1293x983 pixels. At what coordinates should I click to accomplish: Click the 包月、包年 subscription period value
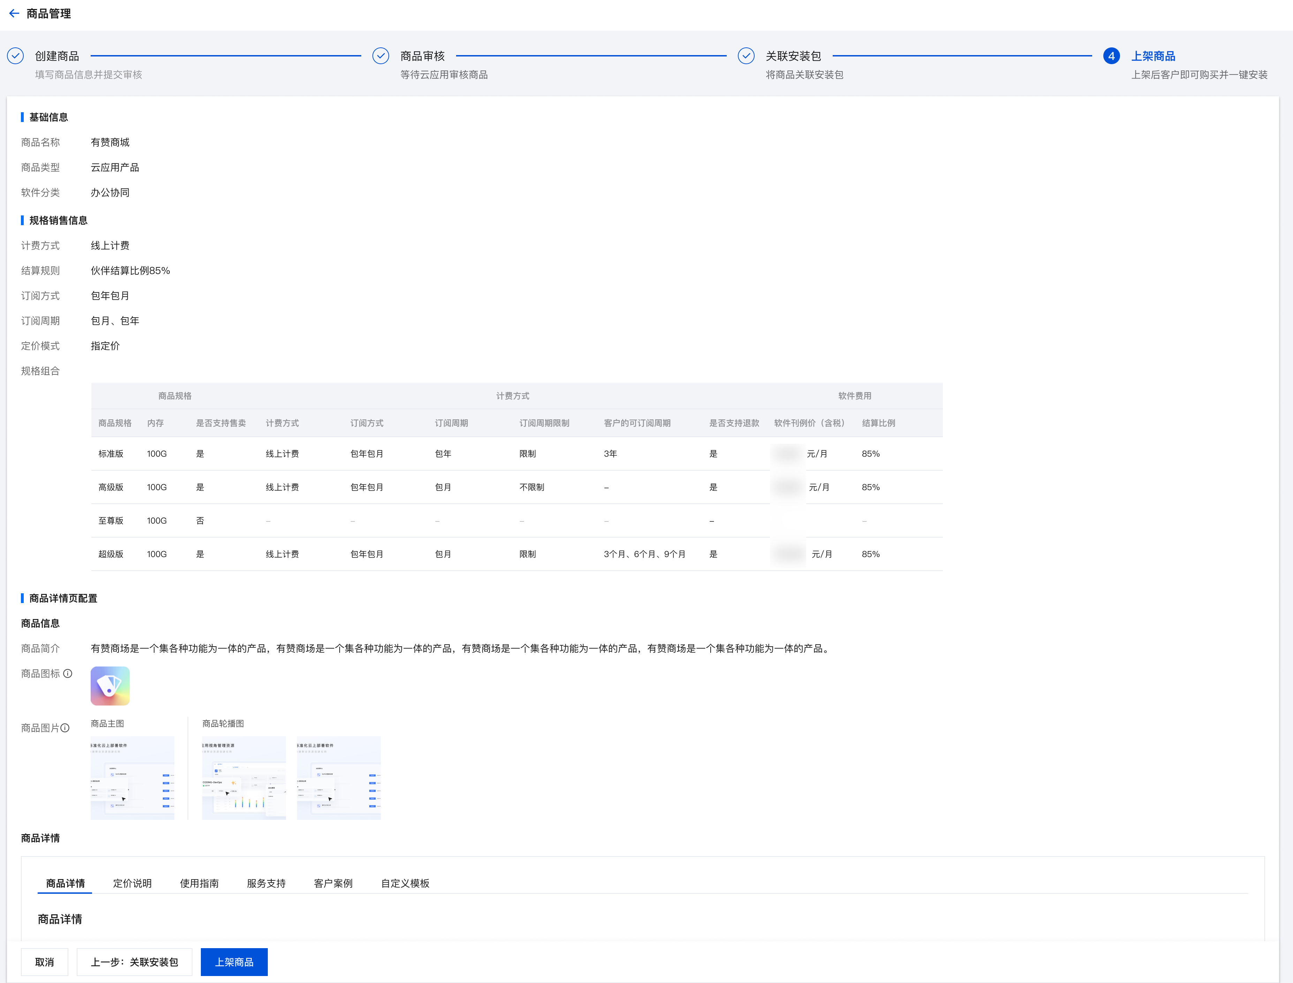tap(115, 321)
